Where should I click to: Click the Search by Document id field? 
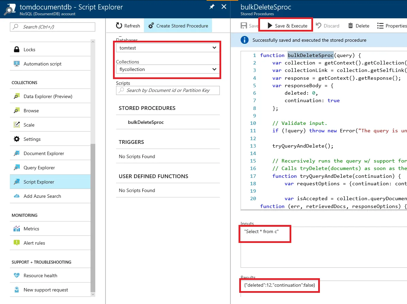[x=168, y=90]
